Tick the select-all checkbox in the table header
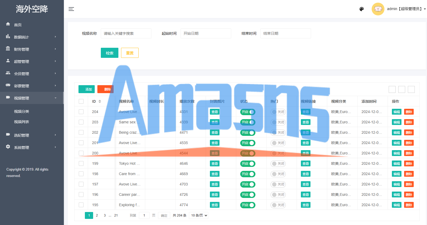This screenshot has width=427, height=225. (81, 101)
